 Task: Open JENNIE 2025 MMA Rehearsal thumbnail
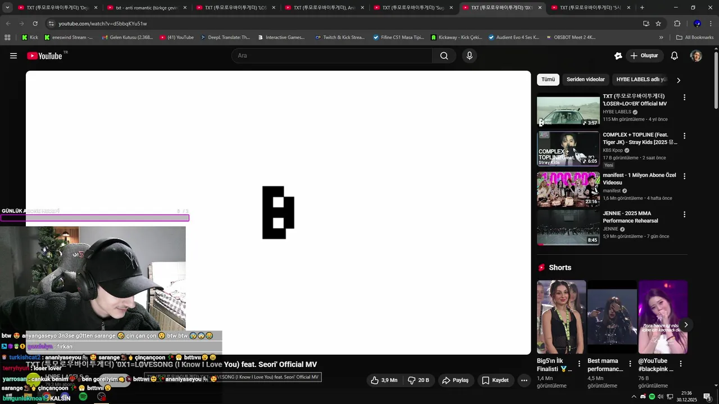point(568,228)
